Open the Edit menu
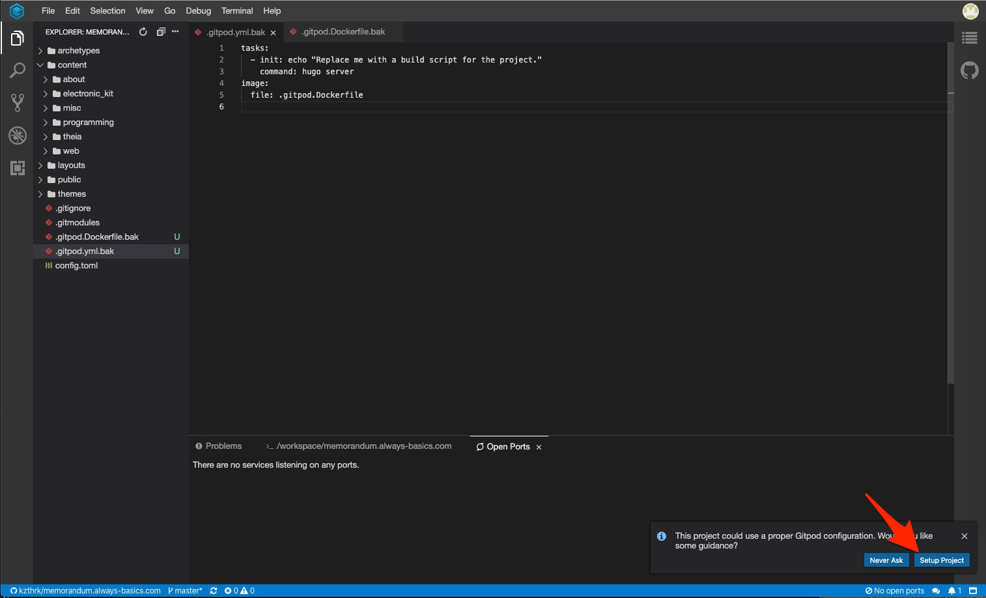This screenshot has width=986, height=598. [x=72, y=11]
